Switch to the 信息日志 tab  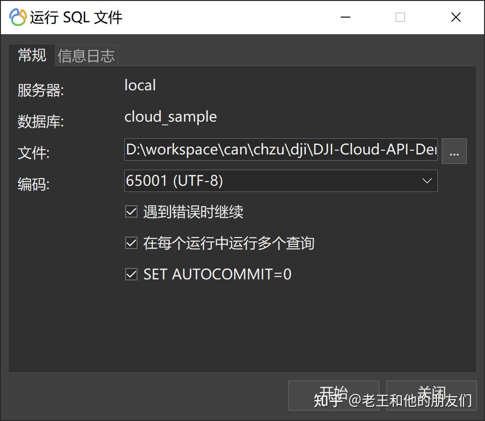click(86, 55)
